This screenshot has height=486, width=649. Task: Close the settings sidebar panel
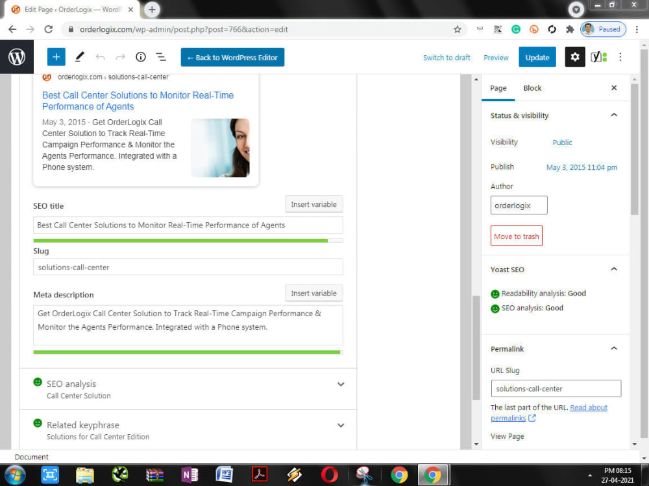(614, 87)
